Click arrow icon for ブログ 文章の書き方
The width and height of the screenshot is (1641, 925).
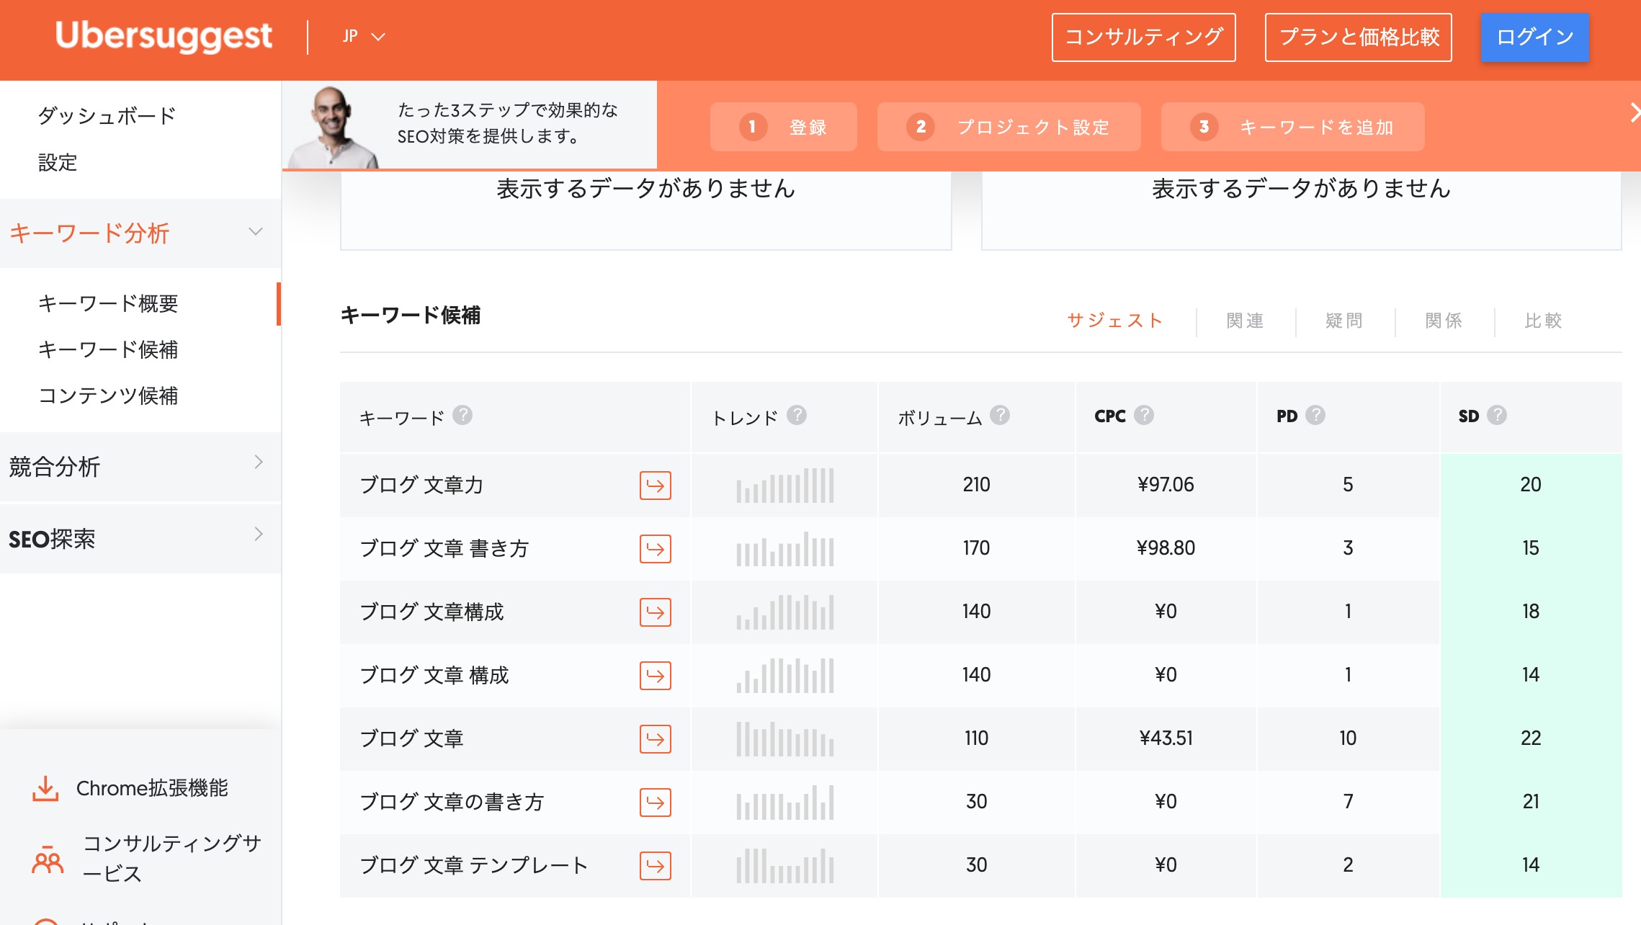pyautogui.click(x=655, y=803)
